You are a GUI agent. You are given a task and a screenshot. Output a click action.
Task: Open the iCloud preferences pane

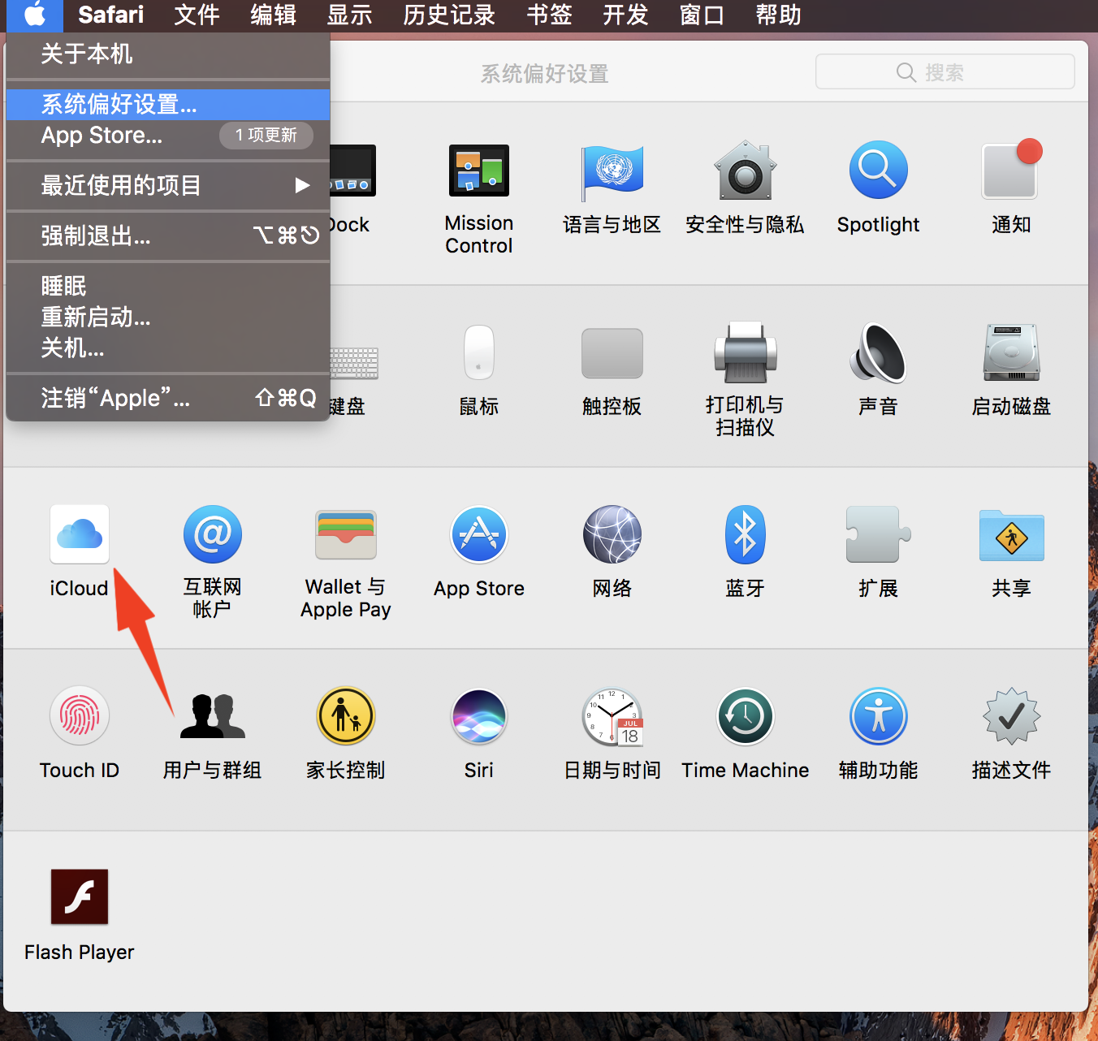coord(80,534)
